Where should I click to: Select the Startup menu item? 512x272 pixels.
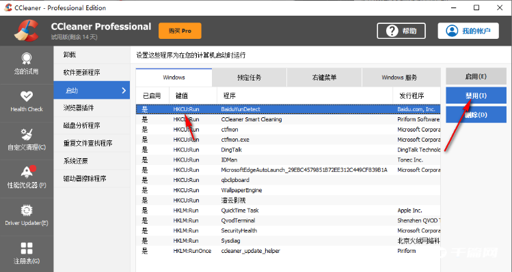tap(92, 90)
